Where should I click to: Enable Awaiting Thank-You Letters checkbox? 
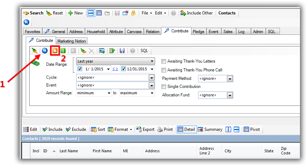pyautogui.click(x=164, y=62)
